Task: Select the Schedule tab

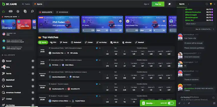Action: coord(62,12)
